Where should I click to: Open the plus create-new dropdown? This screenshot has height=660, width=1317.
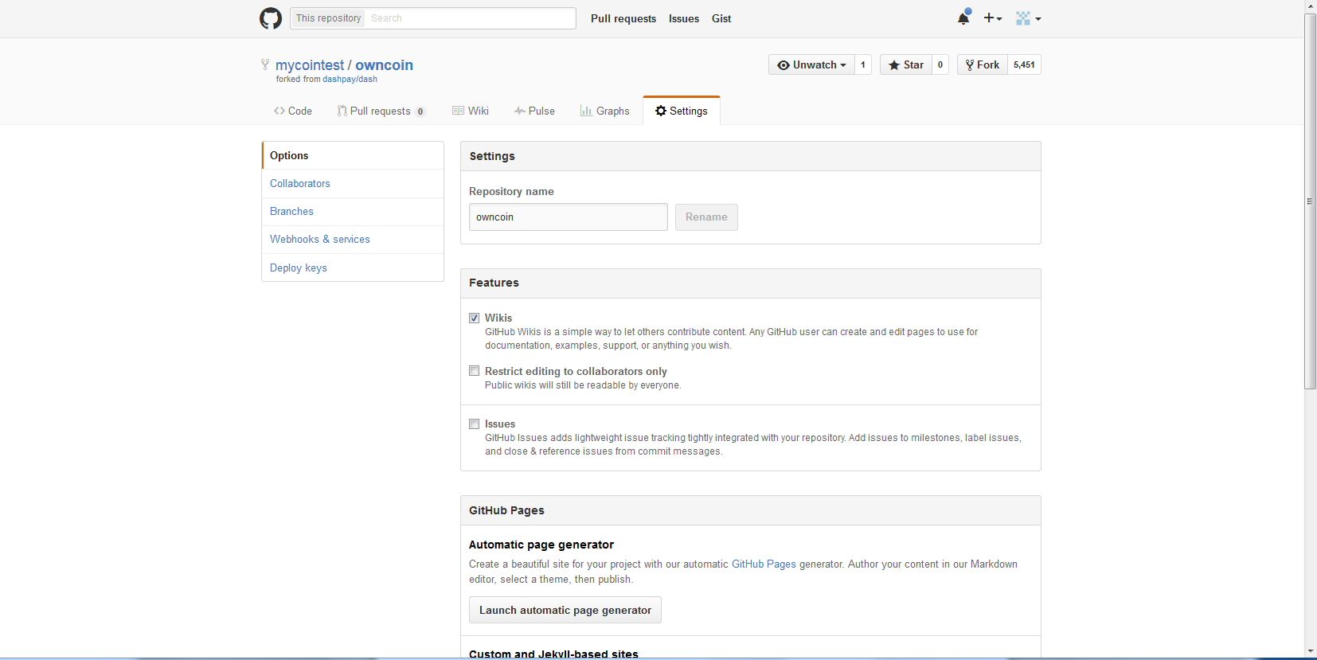point(992,18)
